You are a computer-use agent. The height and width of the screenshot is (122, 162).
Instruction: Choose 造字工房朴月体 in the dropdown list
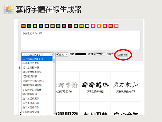pyautogui.click(x=37, y=107)
